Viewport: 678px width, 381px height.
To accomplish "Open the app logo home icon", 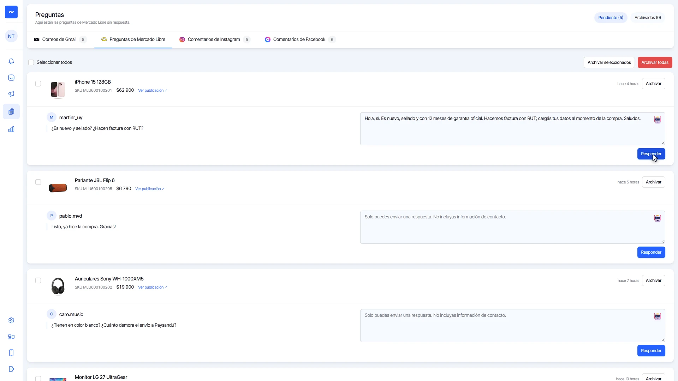I will [x=11, y=12].
